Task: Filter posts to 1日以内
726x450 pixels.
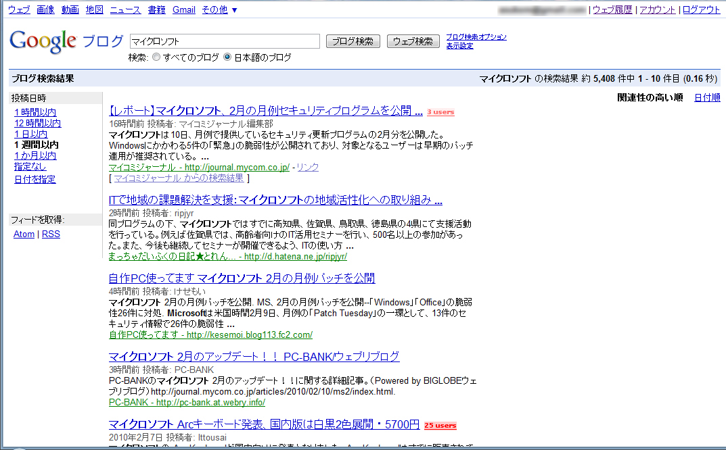Action: coord(30,134)
